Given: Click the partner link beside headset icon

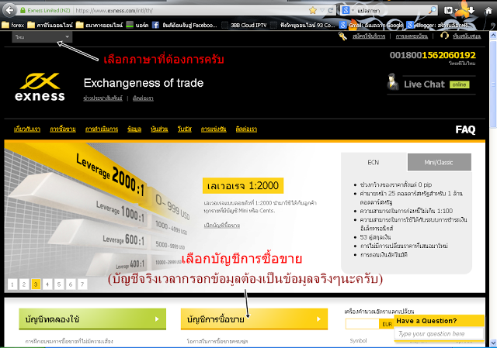Looking at the screenshot, I should pos(467,36).
